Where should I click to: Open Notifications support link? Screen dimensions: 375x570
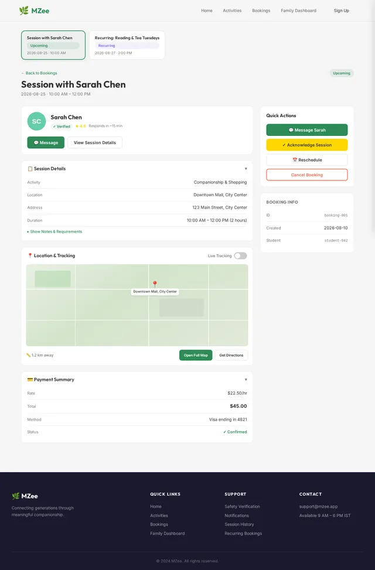click(237, 516)
